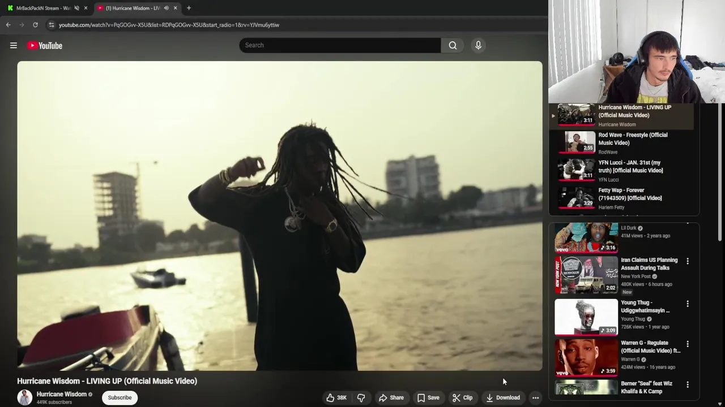Open a new browser tab

click(189, 8)
